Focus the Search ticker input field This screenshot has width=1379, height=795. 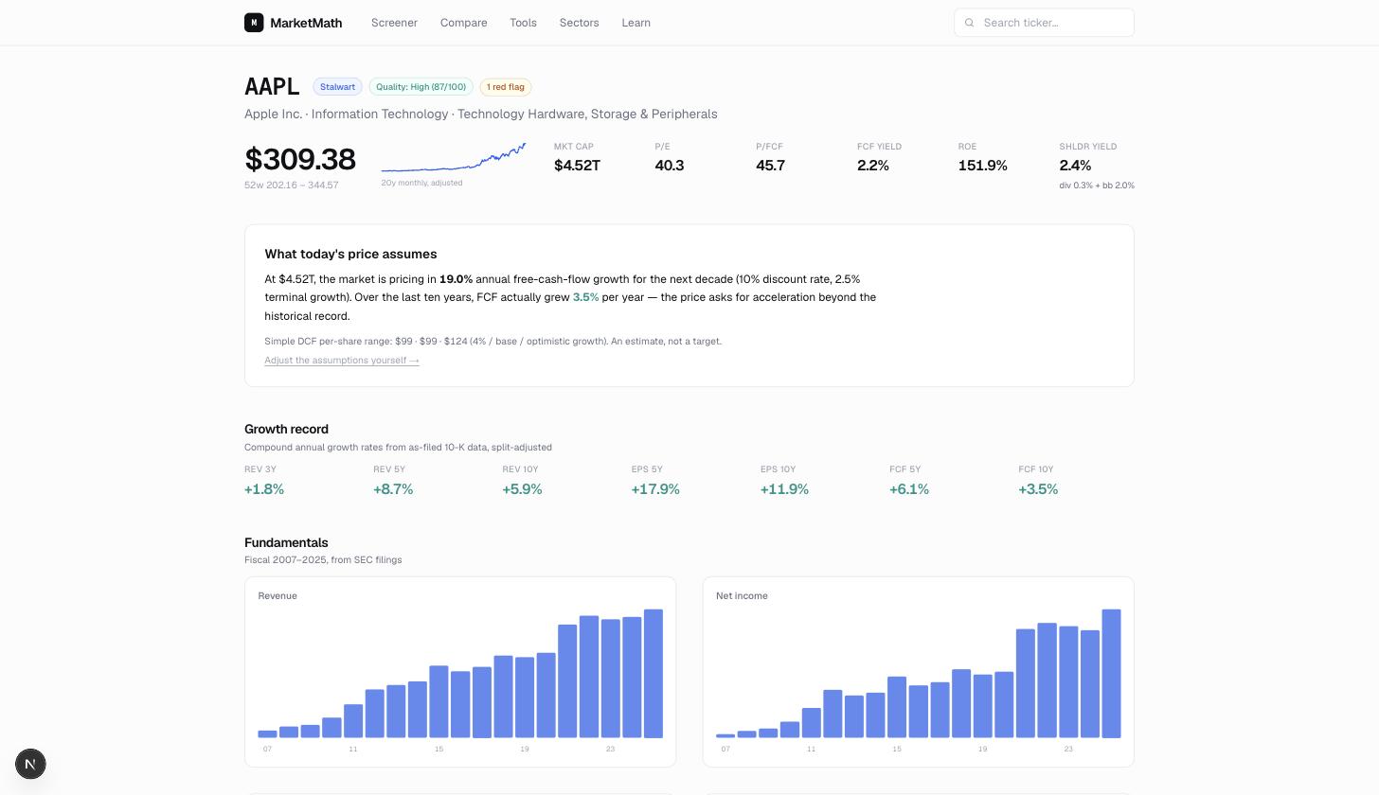pos(1044,23)
